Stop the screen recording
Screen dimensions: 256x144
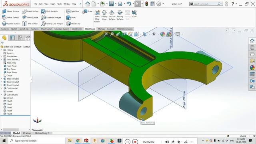click(135, 142)
